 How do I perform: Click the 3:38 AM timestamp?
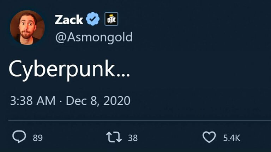pyautogui.click(x=32, y=101)
